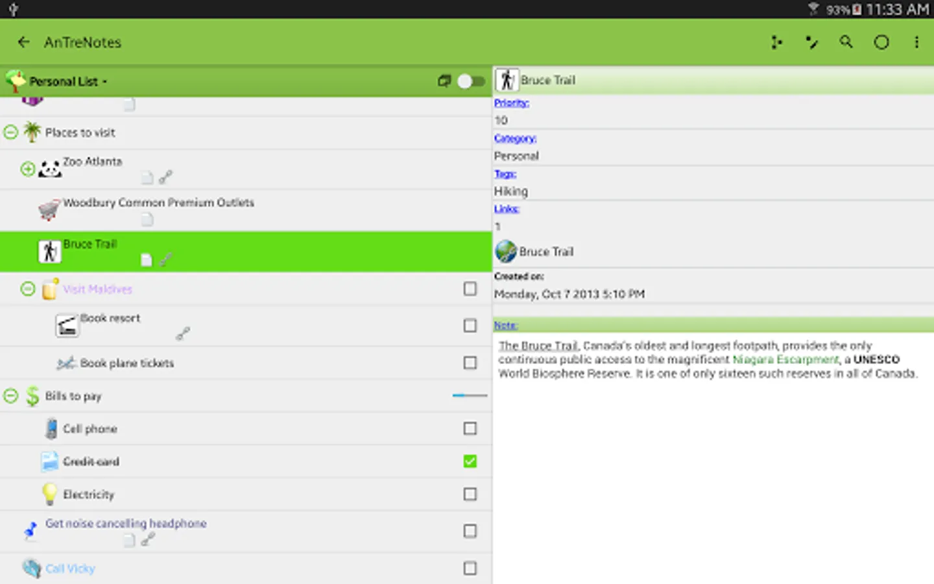The width and height of the screenshot is (934, 584).
Task: Open the tree structure icon in toolbar
Action: (x=776, y=43)
